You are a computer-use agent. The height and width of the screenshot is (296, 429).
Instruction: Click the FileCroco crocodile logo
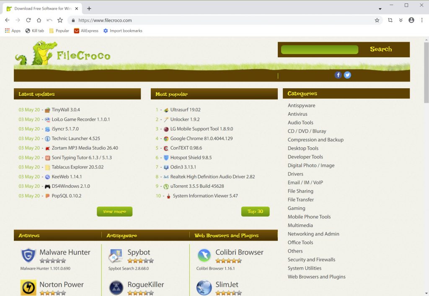[63, 53]
